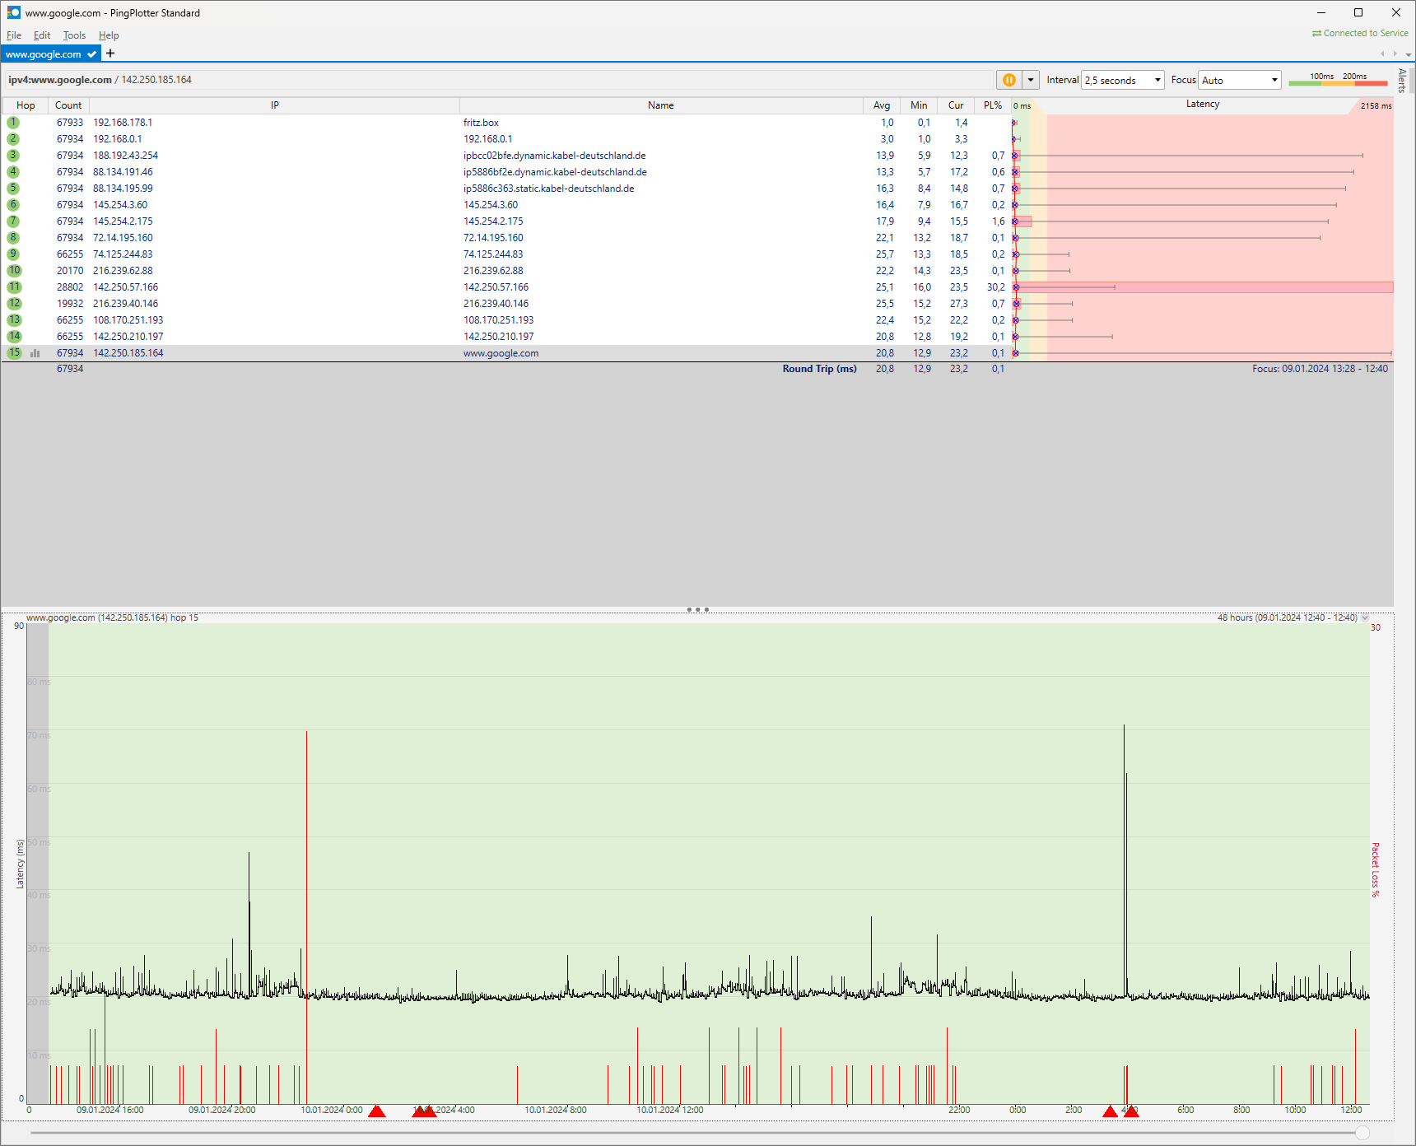Image resolution: width=1416 pixels, height=1146 pixels.
Task: Open the Alerts side panel tab
Action: (1403, 80)
